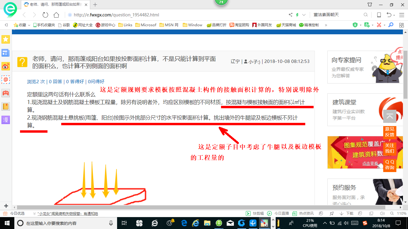Click the green ¥ shield extension icon
This screenshot has height=229, width=408.
point(355,25)
